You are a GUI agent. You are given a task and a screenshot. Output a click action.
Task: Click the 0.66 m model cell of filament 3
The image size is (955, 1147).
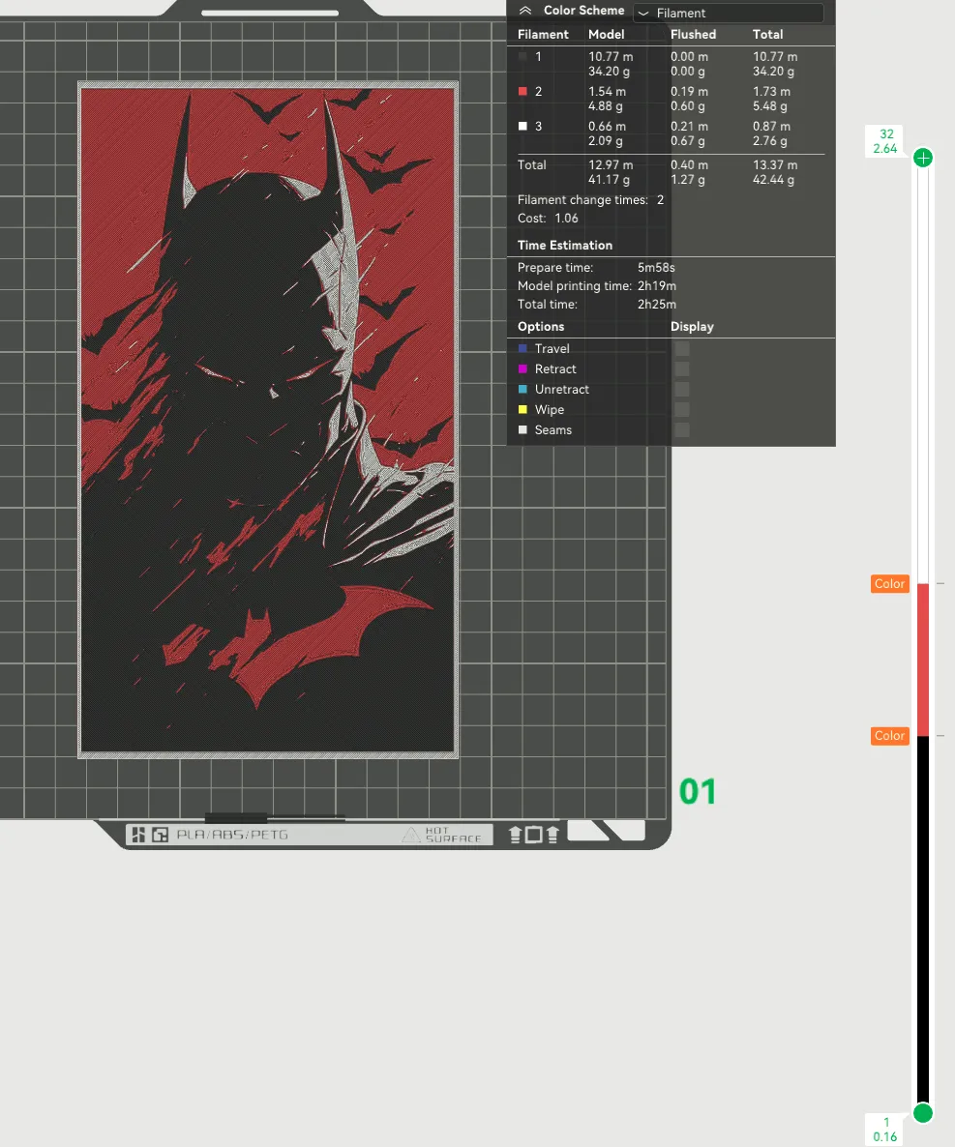click(607, 127)
